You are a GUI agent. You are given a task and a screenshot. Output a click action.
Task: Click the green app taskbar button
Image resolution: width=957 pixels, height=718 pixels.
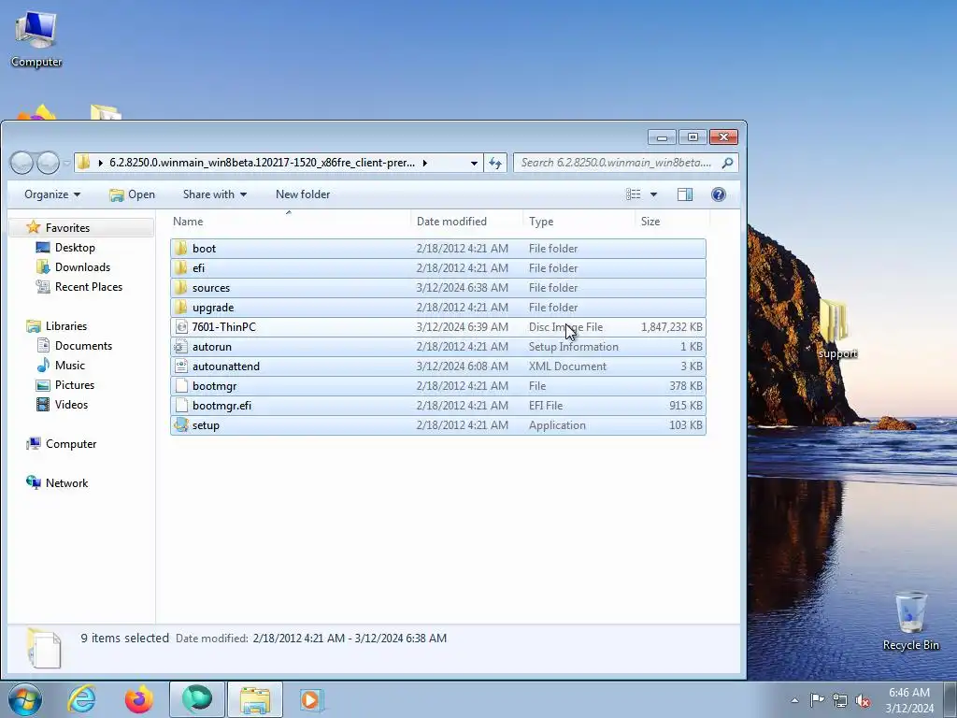197,699
